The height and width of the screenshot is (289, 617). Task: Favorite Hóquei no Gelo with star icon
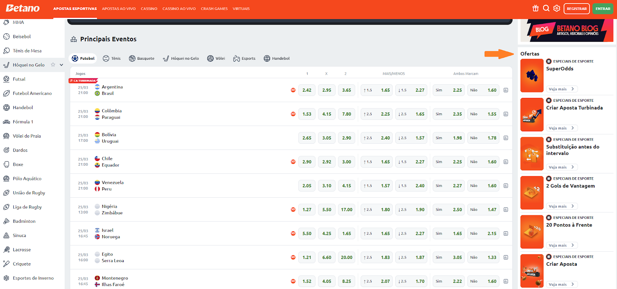pyautogui.click(x=53, y=65)
